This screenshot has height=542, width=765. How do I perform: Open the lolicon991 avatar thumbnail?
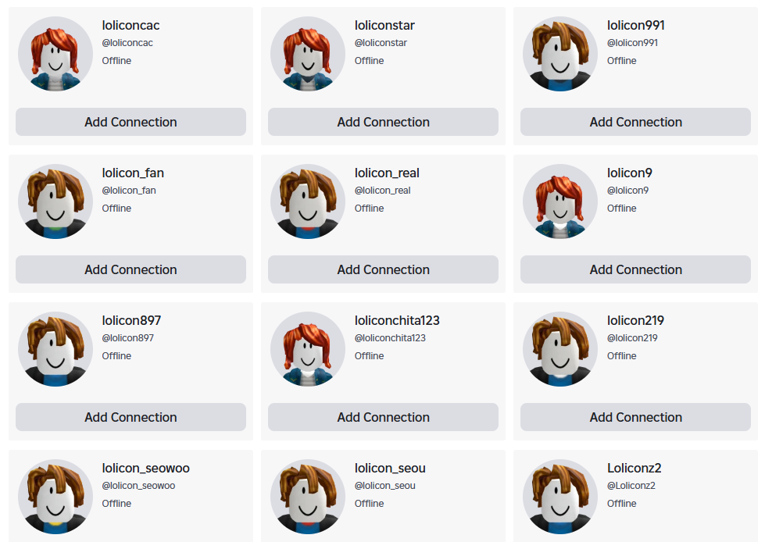point(560,54)
